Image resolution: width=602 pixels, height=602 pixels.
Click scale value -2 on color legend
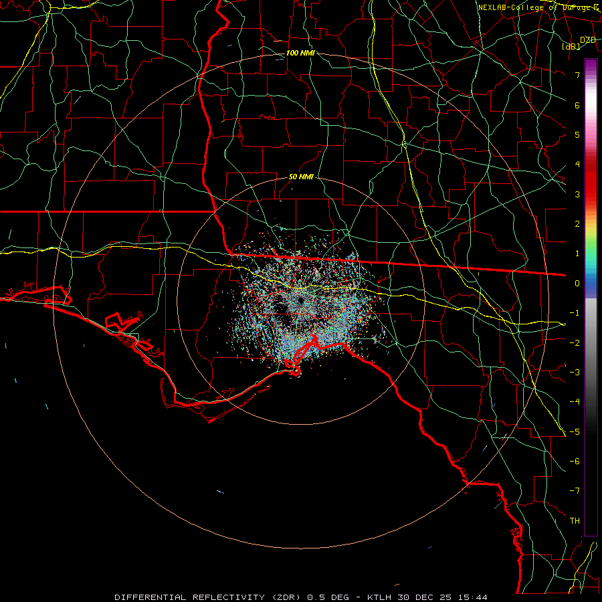click(x=575, y=343)
